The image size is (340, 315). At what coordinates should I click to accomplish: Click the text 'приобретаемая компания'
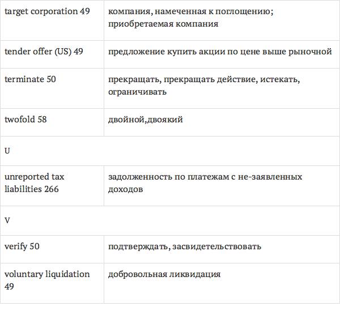[163, 24]
